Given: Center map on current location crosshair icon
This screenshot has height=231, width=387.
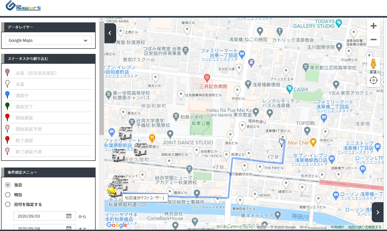Looking at the screenshot, I should [x=373, y=80].
